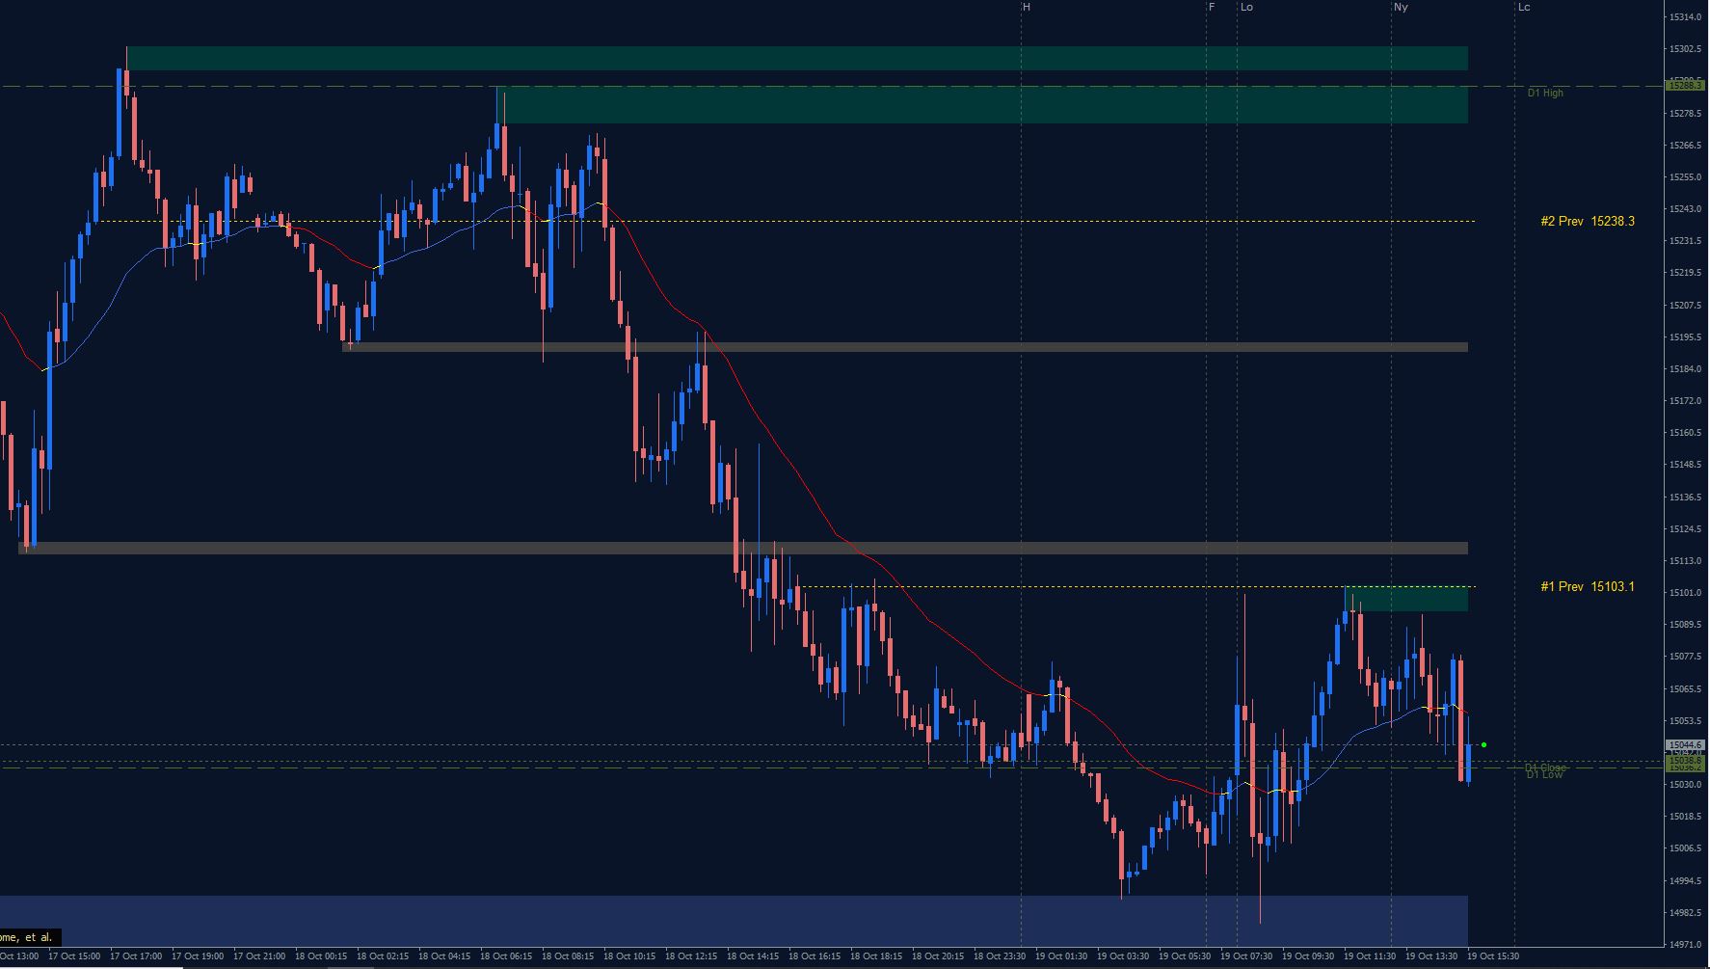Select the topmost dark-green zone rectangle
Viewport: 1710px width, 969px height.
click(797, 58)
